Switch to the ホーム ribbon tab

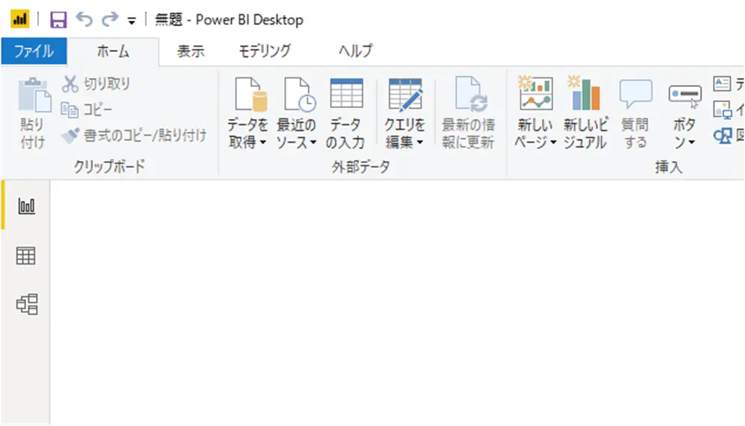tap(113, 51)
